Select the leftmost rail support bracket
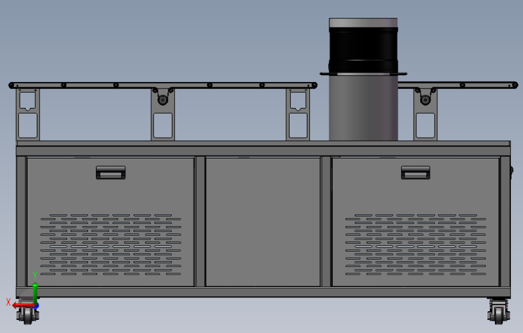Viewport: 523px width, 333px height. 28,114
